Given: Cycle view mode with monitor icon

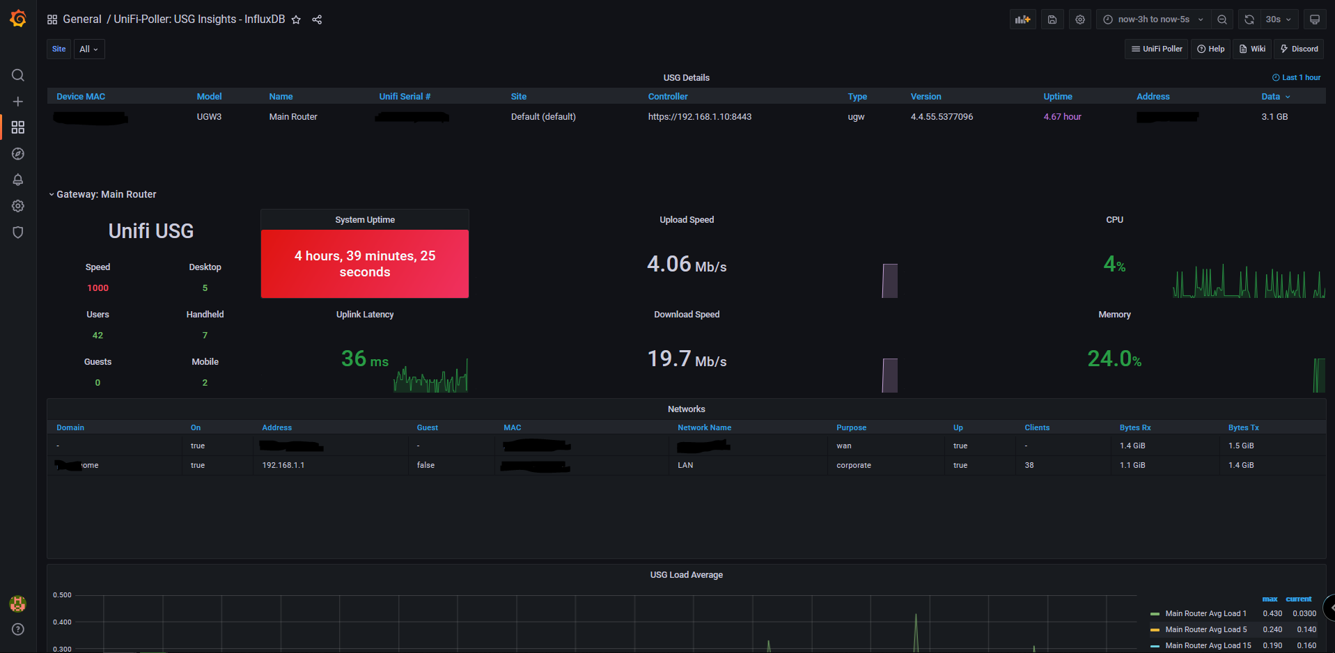Looking at the screenshot, I should coord(1315,19).
